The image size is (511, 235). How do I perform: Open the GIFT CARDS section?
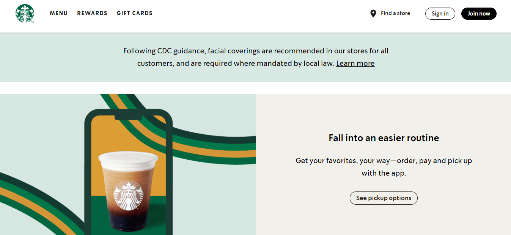point(135,13)
